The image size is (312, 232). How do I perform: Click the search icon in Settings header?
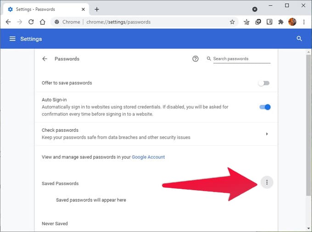tap(299, 39)
